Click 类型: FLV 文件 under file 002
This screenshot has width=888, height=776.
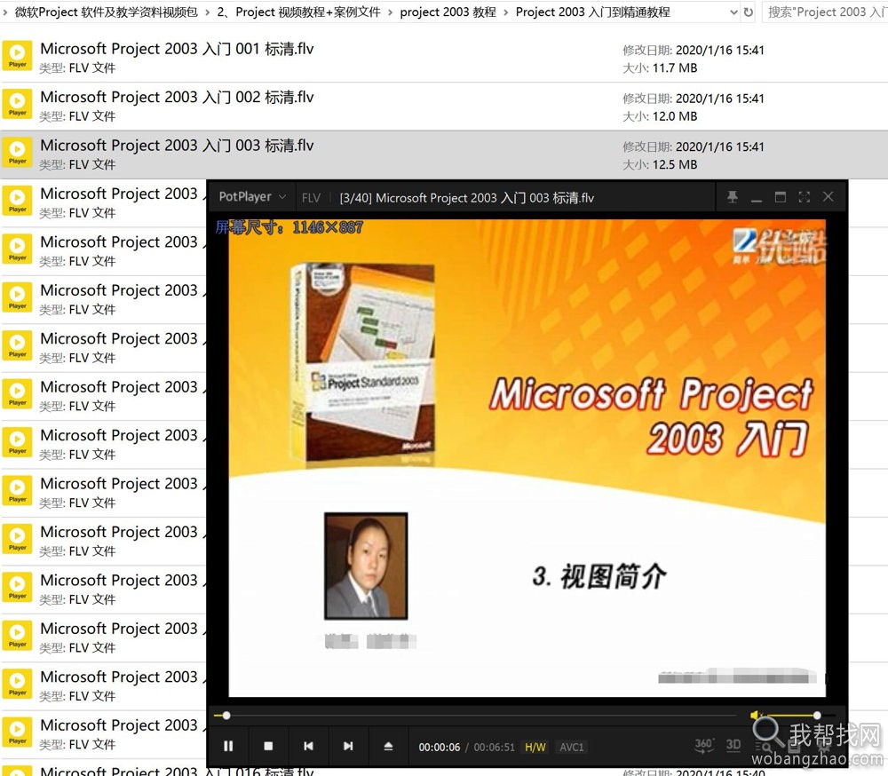pos(77,116)
